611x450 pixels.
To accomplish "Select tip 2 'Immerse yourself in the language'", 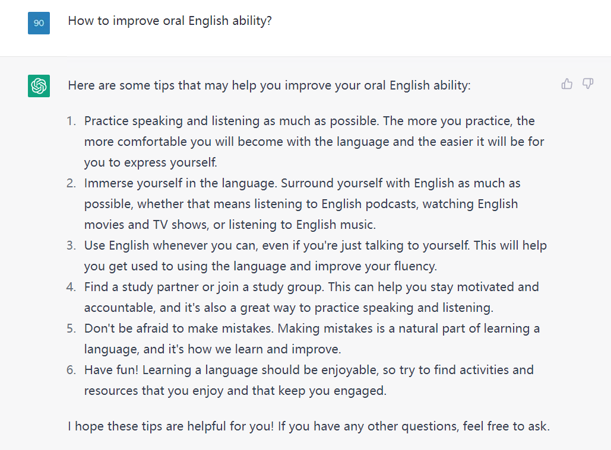I will [x=302, y=204].
